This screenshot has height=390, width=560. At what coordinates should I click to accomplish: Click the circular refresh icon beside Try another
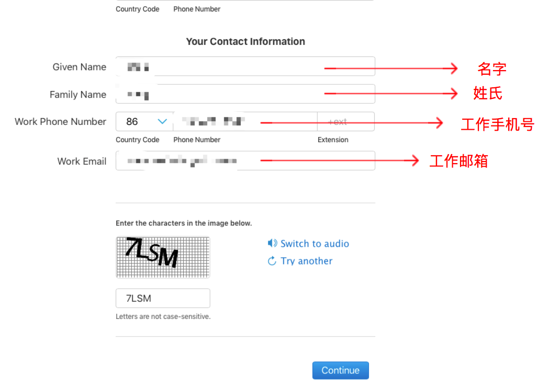[272, 261]
